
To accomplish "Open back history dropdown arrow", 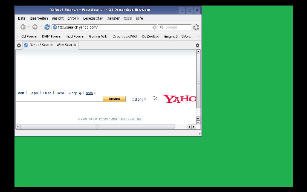I will click(x=29, y=27).
